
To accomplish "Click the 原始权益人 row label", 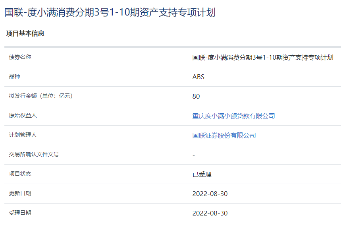I will click(23, 115).
